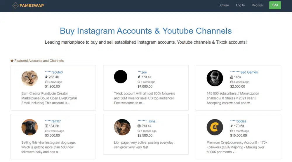Click the black puppy avatar for ram07
The width and height of the screenshot is (292, 162).
(29, 127)
